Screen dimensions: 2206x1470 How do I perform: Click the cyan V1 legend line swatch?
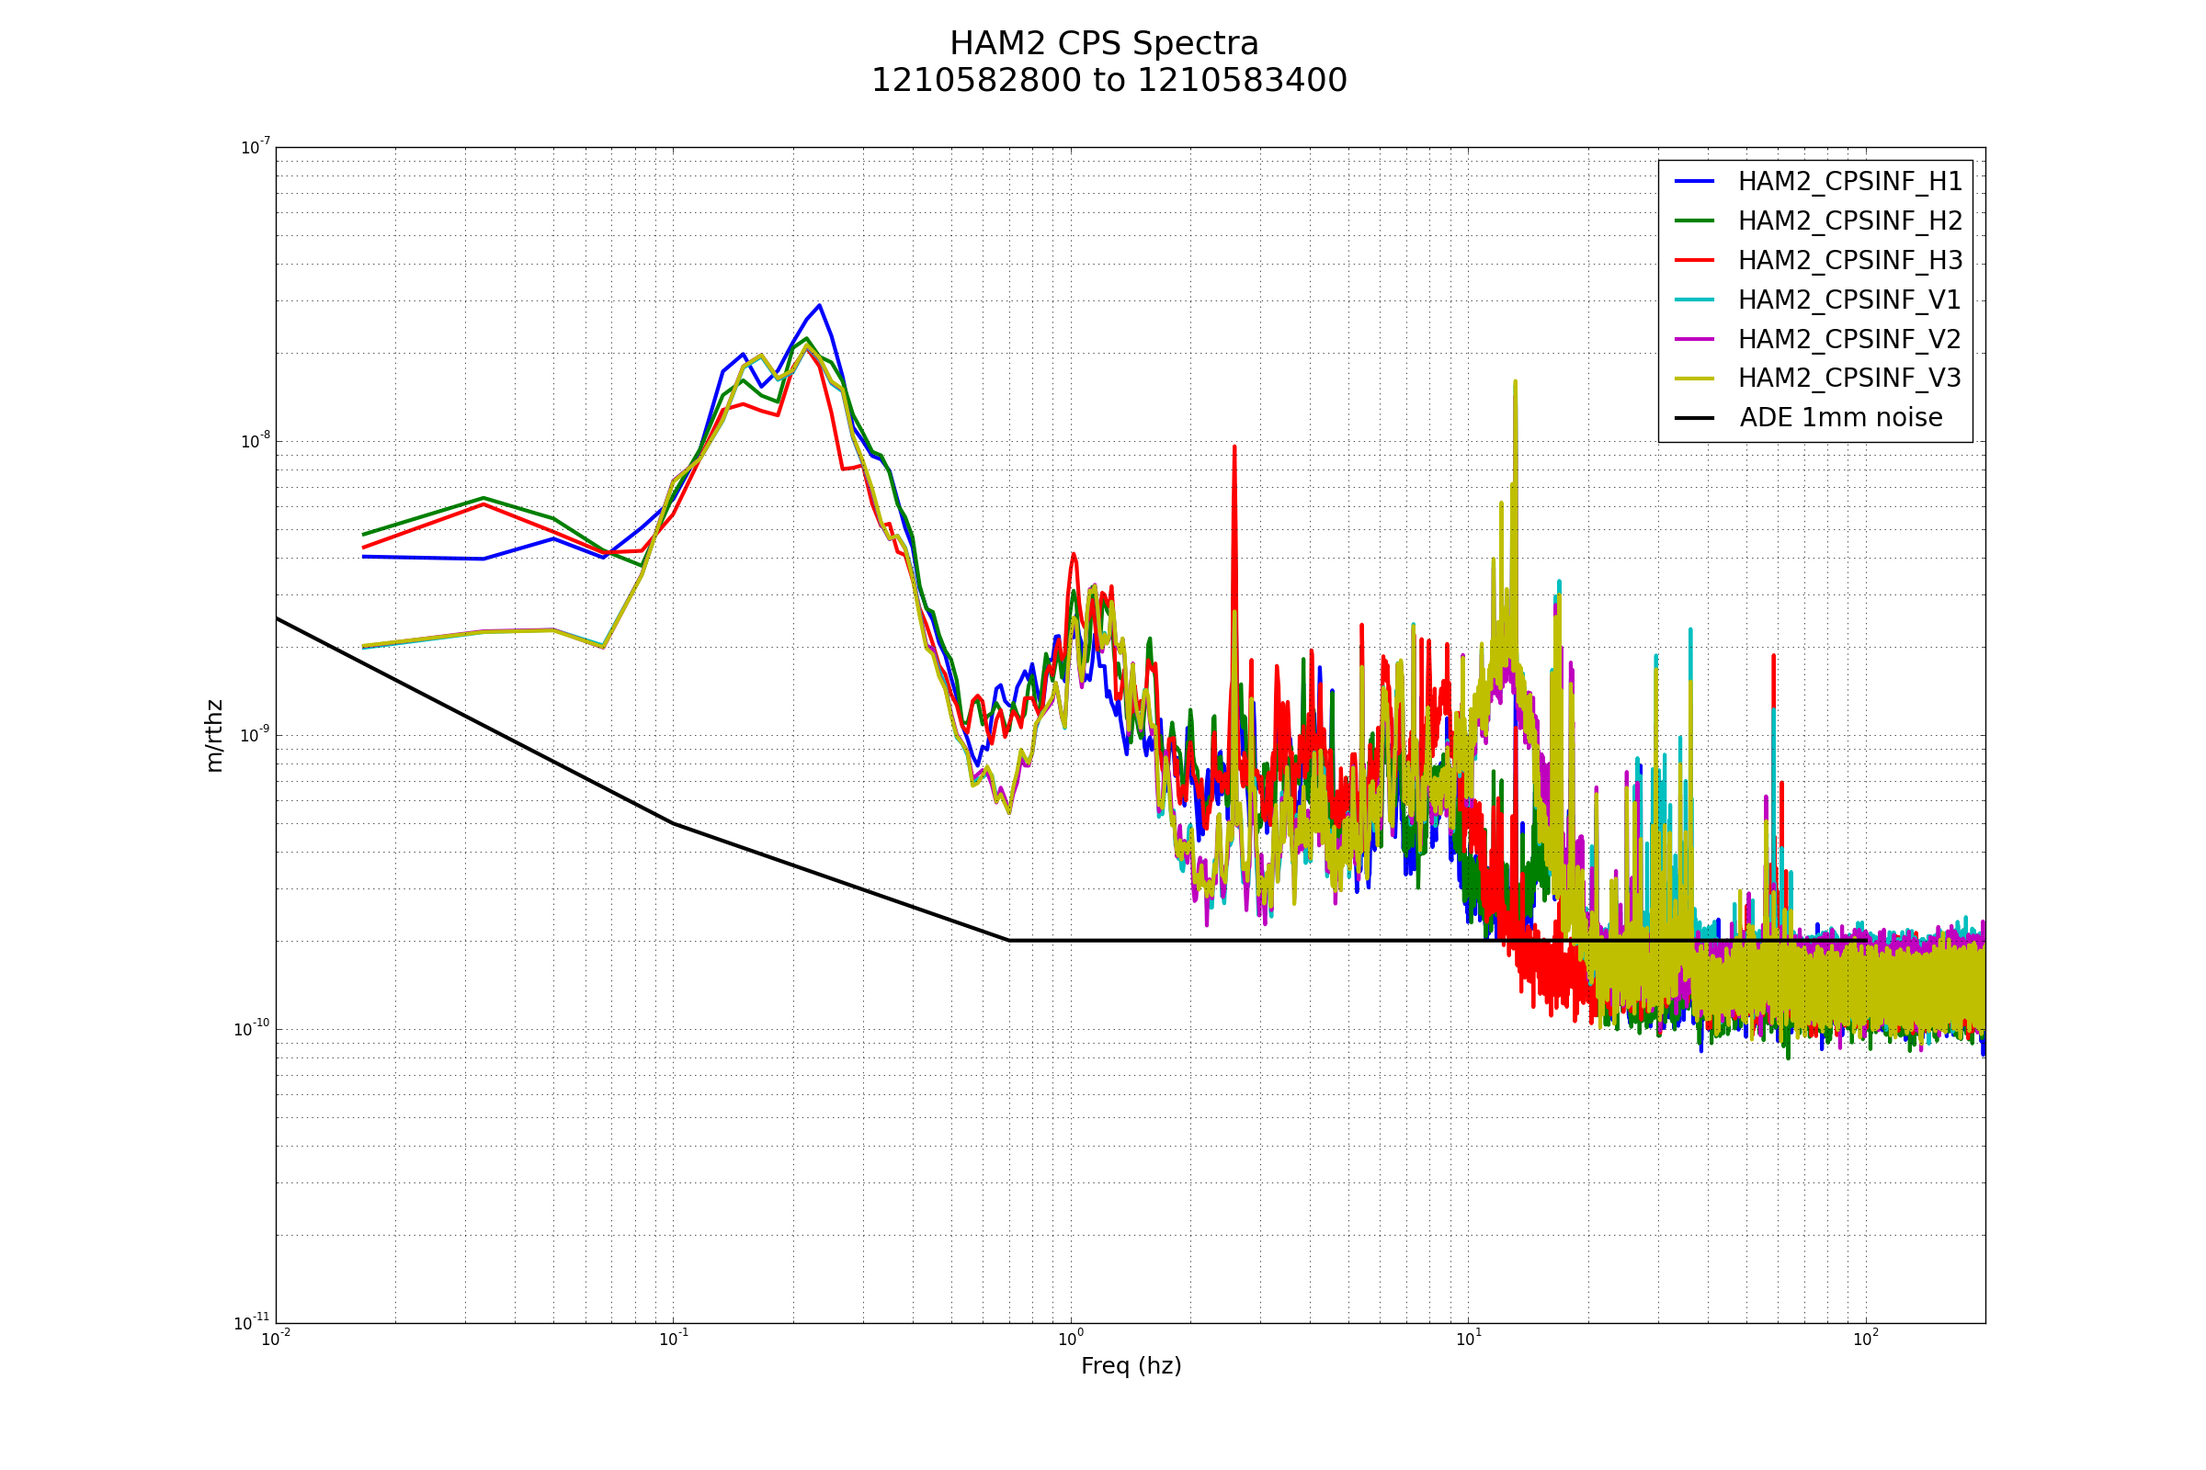point(1695,300)
